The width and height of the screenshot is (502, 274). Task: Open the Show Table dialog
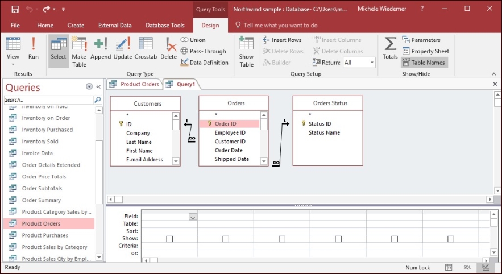point(246,52)
